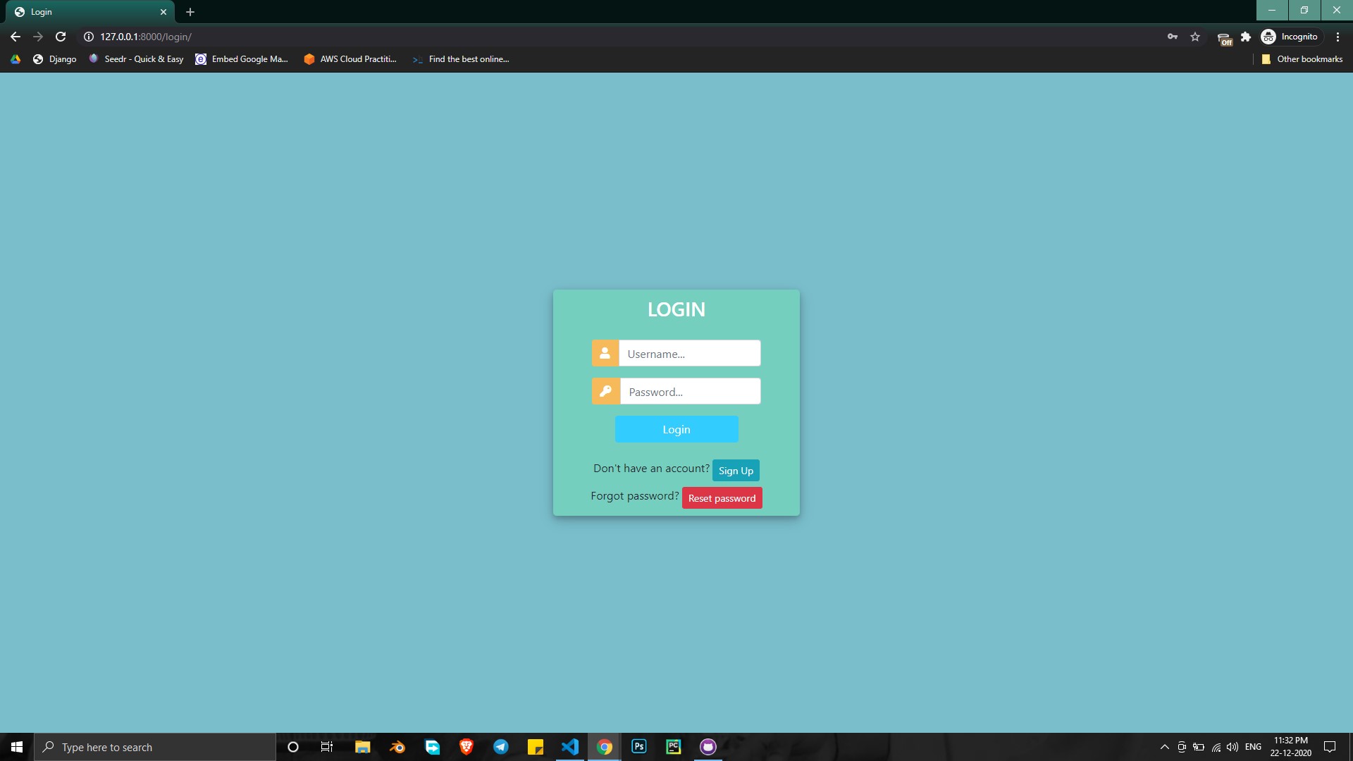Viewport: 1353px width, 761px height.
Task: Open the Django bookmark
Action: (54, 59)
